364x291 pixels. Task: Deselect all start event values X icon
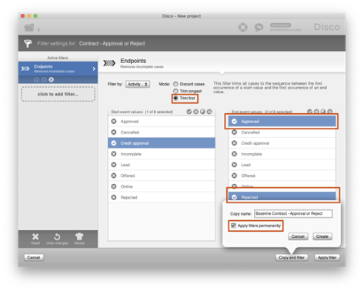[195, 112]
